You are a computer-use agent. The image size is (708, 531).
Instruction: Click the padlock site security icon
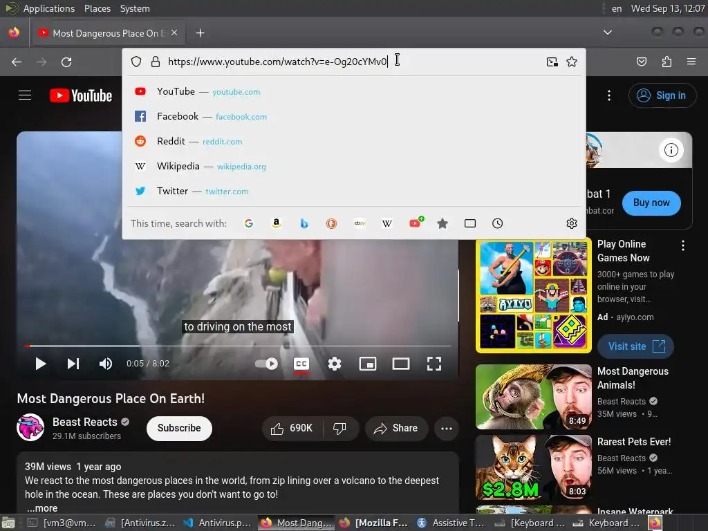pyautogui.click(x=156, y=62)
